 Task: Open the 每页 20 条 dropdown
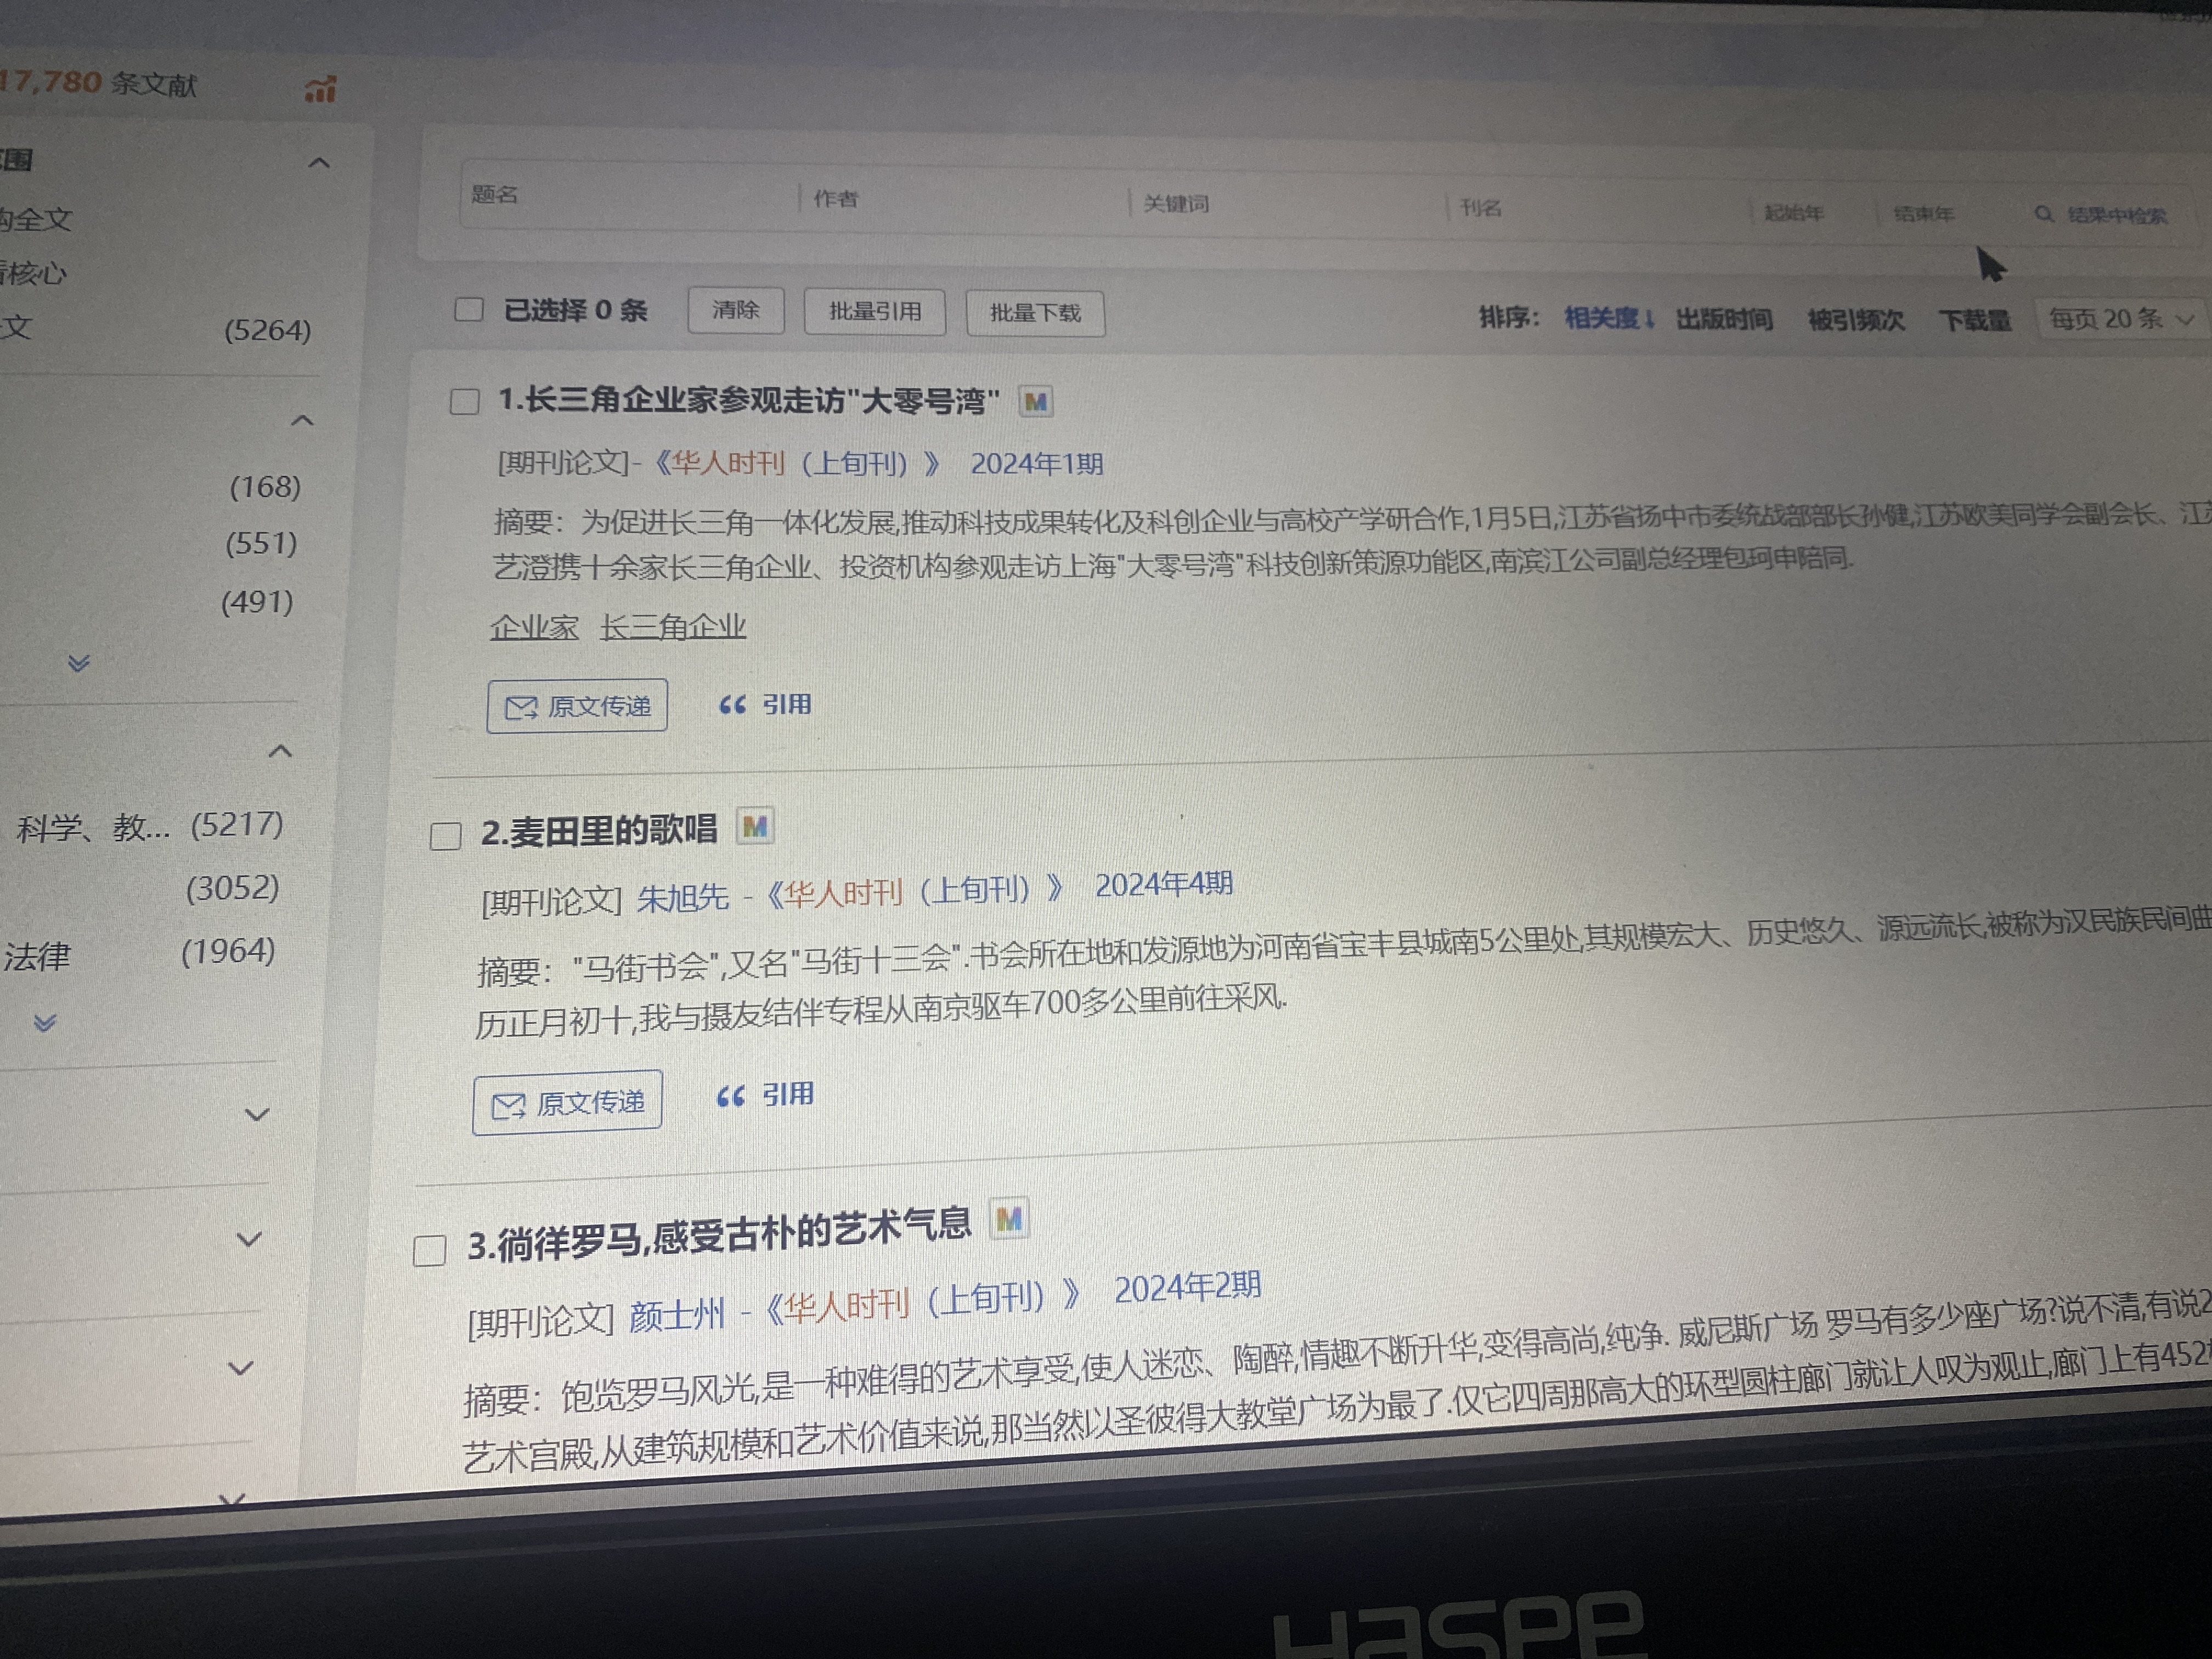(2120, 320)
